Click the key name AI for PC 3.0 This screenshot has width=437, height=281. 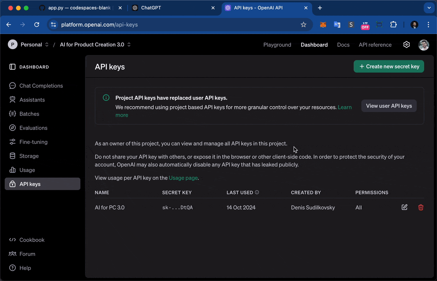tap(110, 207)
